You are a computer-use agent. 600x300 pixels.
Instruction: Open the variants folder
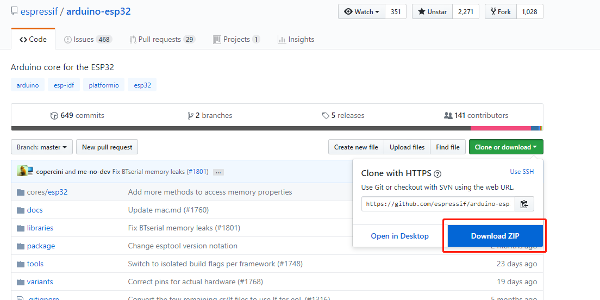click(40, 282)
